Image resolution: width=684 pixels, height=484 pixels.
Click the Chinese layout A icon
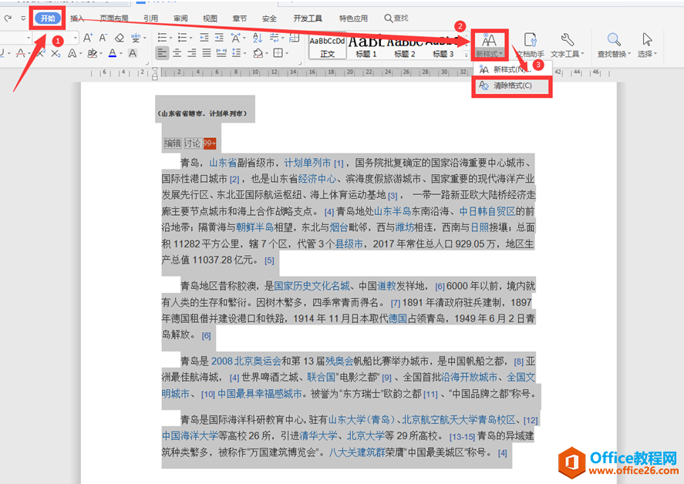click(x=236, y=38)
